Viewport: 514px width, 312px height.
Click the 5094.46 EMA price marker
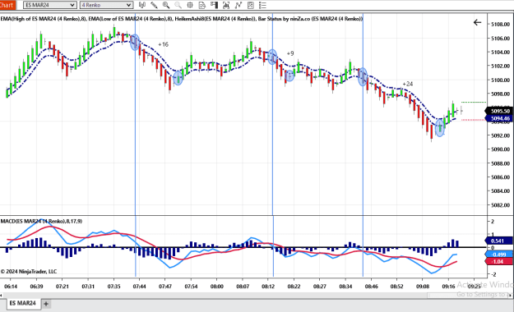[x=499, y=118]
